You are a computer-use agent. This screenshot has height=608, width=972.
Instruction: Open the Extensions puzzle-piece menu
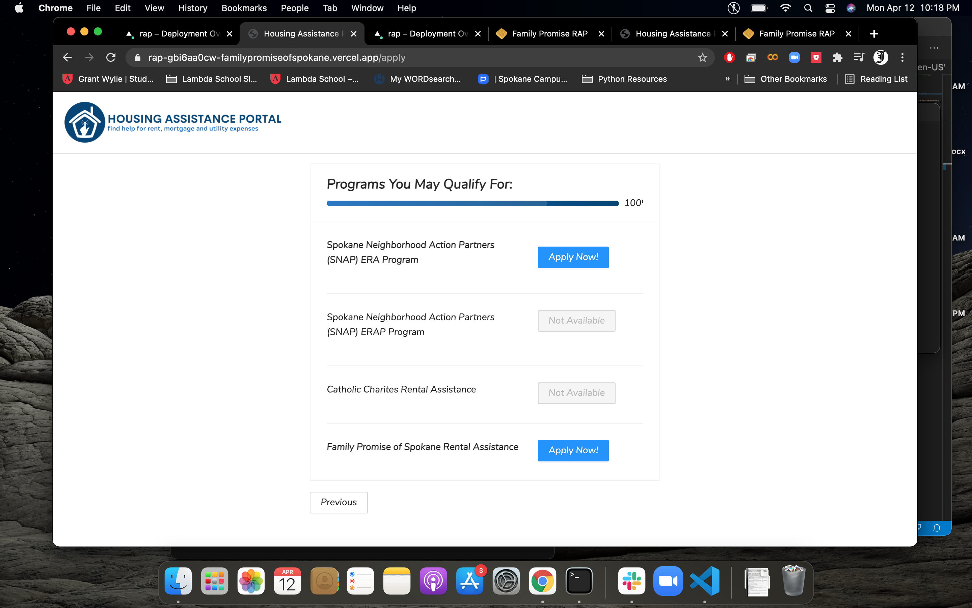(837, 57)
